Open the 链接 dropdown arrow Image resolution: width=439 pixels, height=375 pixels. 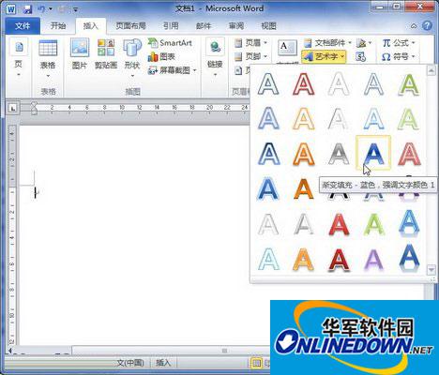215,75
